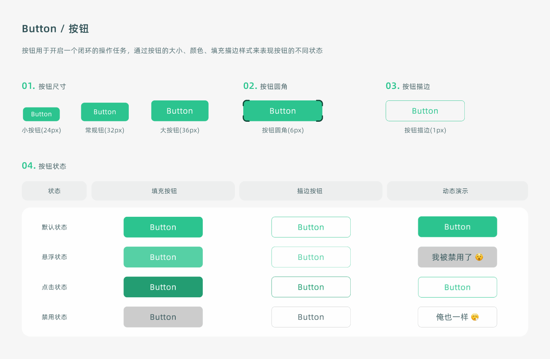Screen dimensions: 550x359
Task: Click the filled Button in 默认状态 row
Action: [163, 227]
